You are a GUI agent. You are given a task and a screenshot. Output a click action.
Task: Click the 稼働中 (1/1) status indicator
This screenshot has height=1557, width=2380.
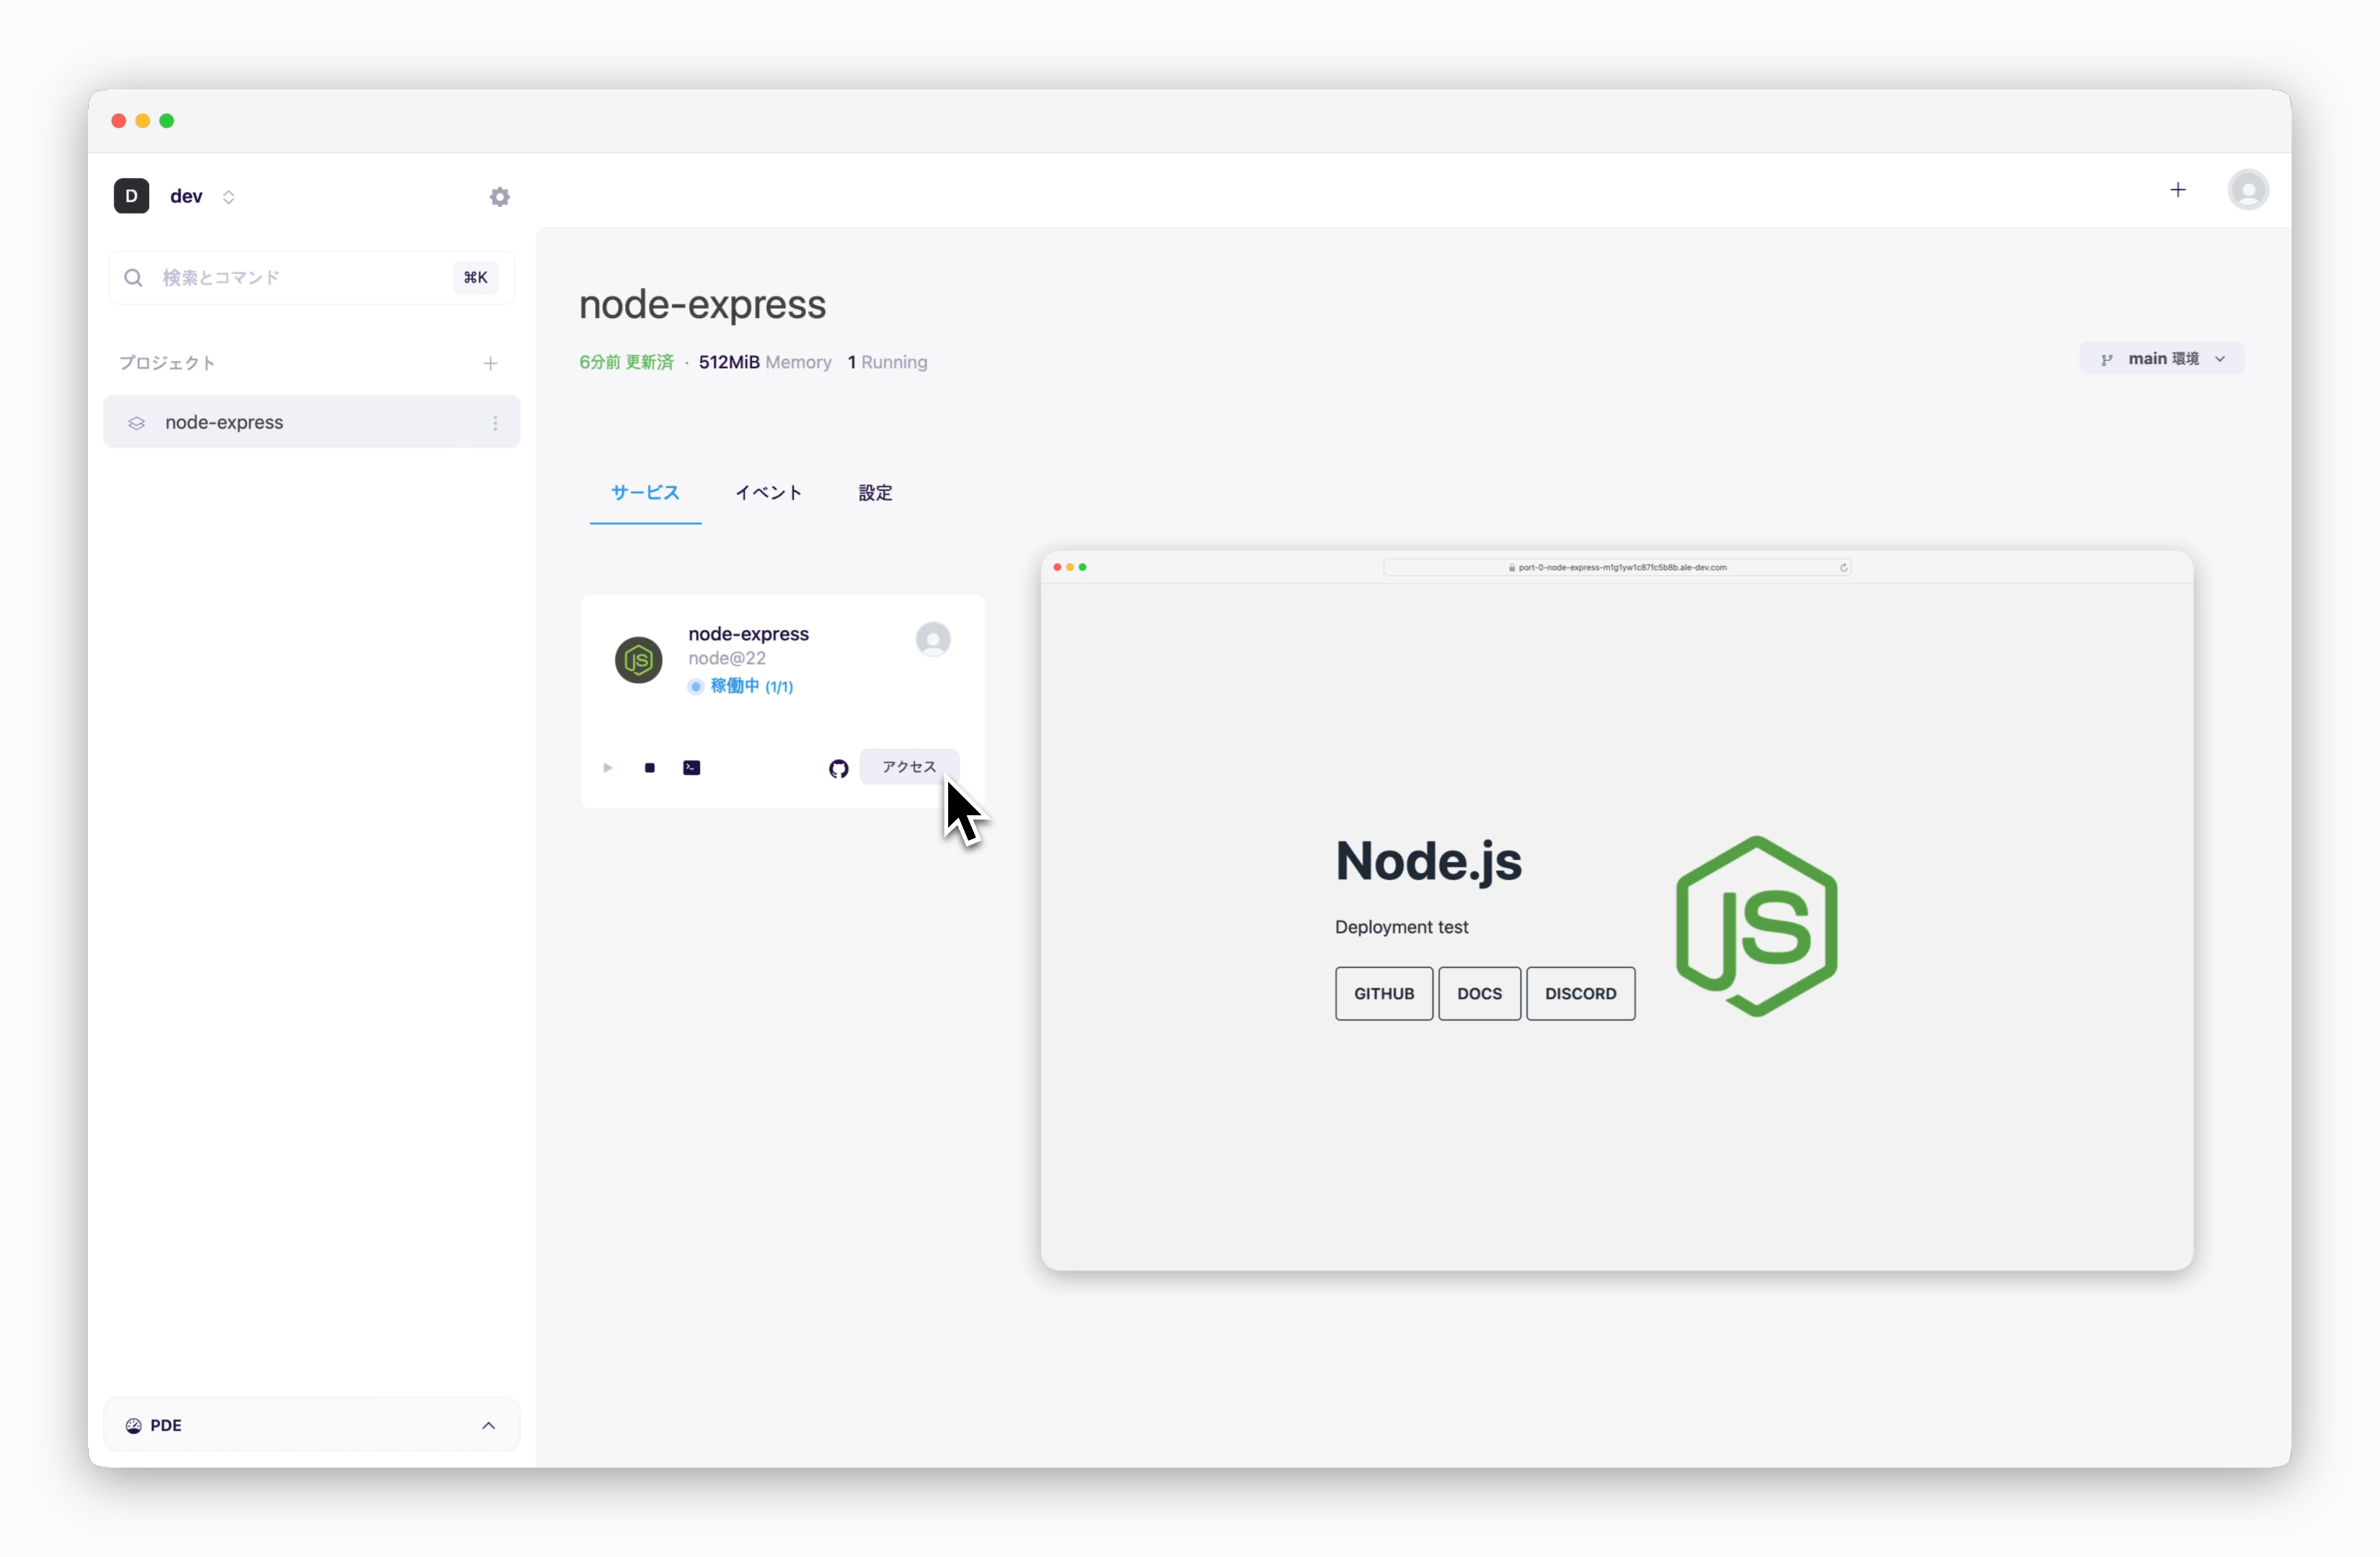click(740, 686)
